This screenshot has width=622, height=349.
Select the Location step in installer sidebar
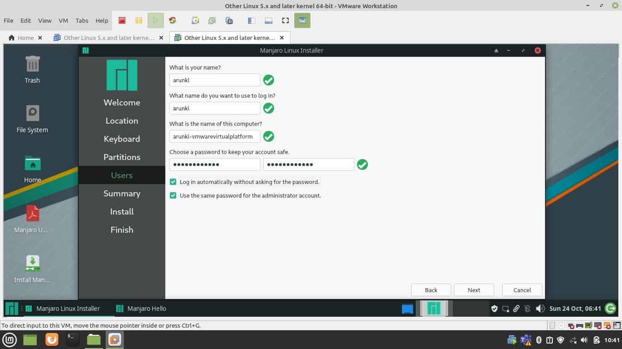[122, 120]
